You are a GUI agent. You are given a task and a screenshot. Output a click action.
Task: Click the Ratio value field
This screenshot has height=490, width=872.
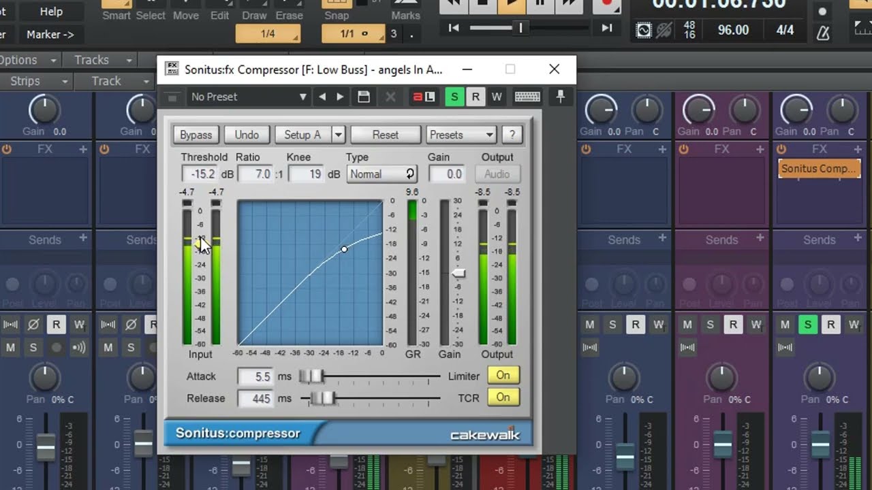255,174
